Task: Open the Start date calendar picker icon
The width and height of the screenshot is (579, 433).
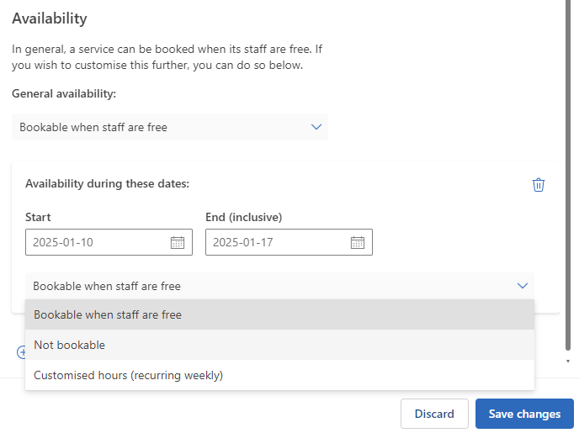Action: (x=178, y=242)
